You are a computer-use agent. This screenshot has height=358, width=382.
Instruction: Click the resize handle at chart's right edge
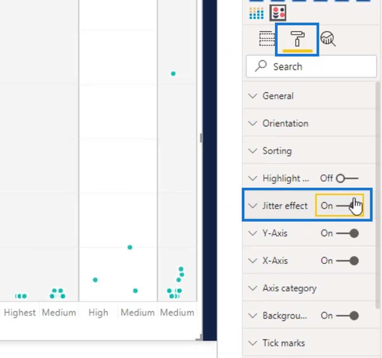(x=201, y=138)
